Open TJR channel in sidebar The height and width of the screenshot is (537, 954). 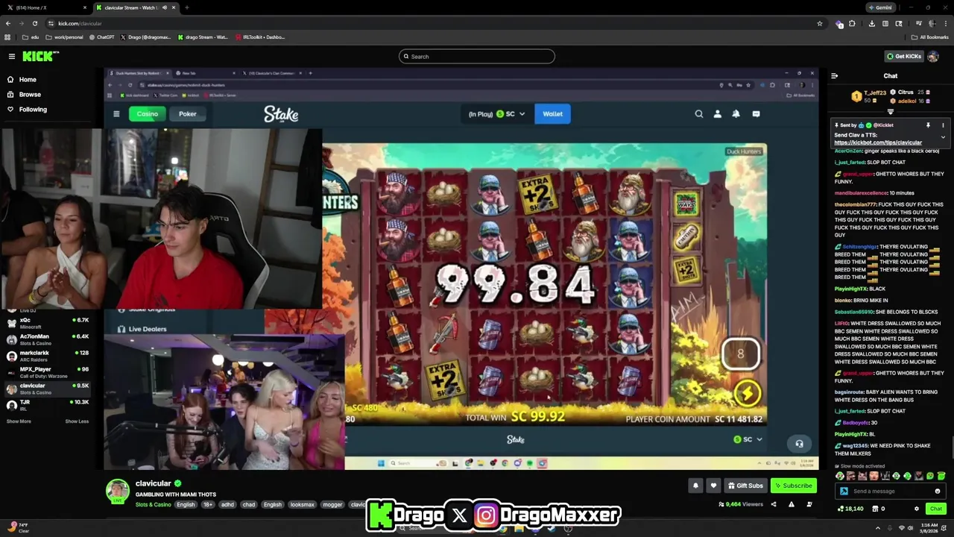(48, 405)
